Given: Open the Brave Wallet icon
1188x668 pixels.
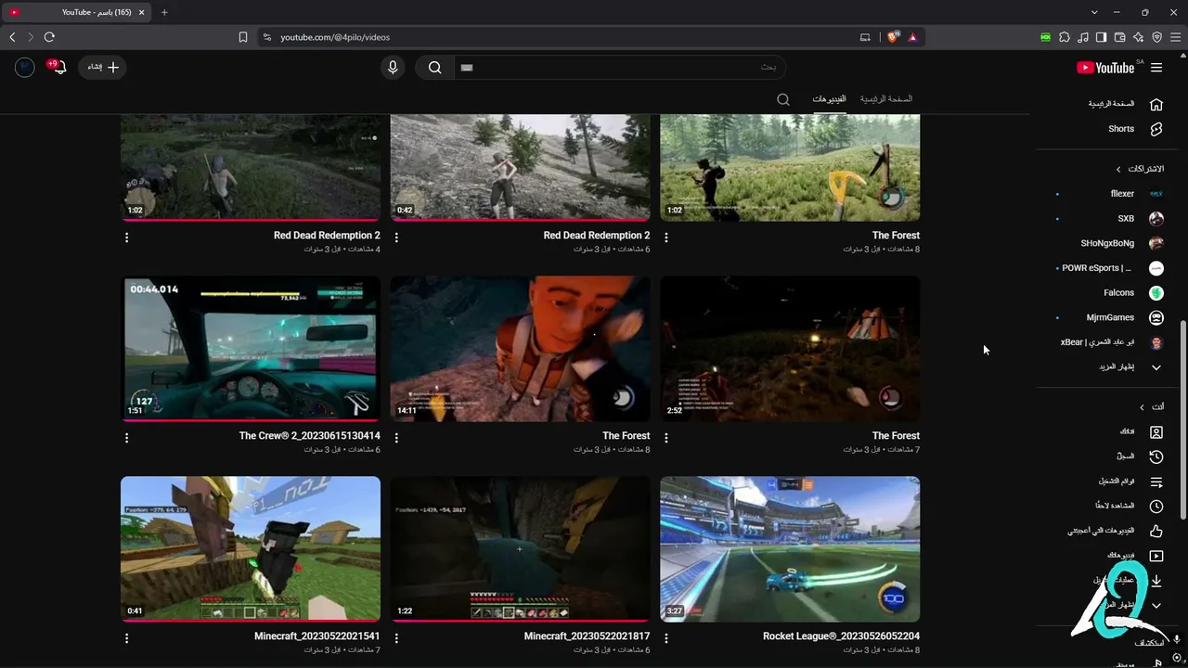Looking at the screenshot, I should pos(1119,37).
